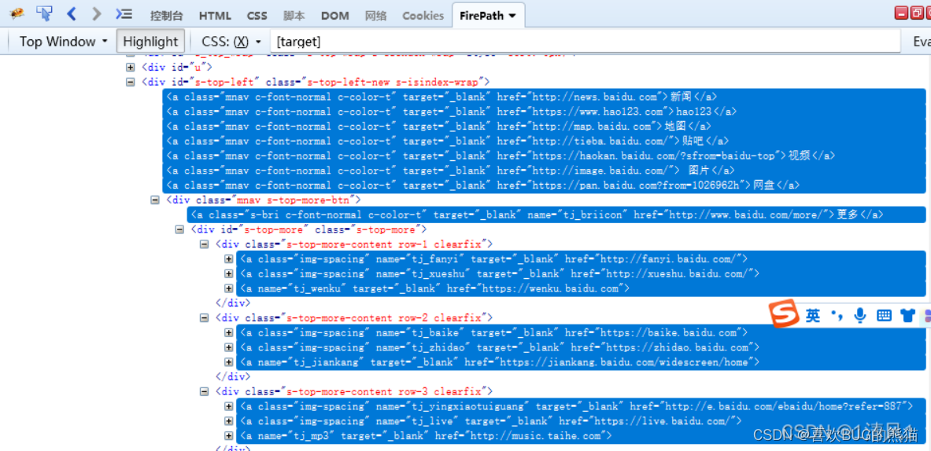
Task: Open the command line popup icon
Action: tap(124, 14)
